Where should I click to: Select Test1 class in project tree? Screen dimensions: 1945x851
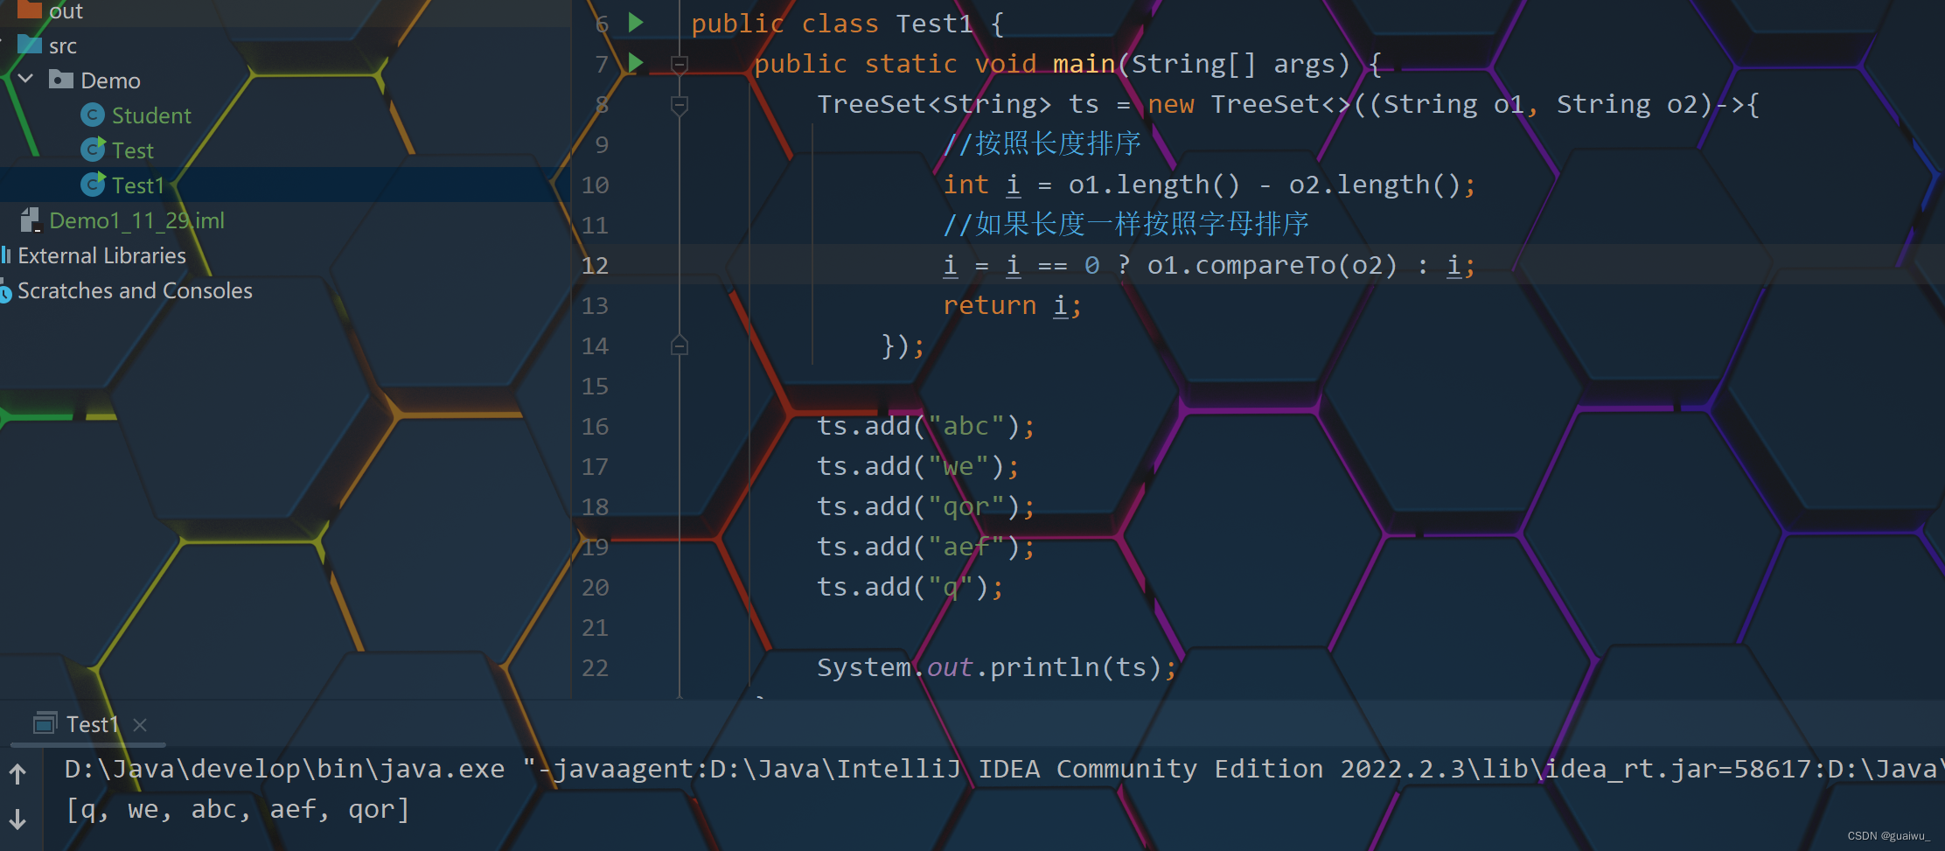pyautogui.click(x=138, y=185)
